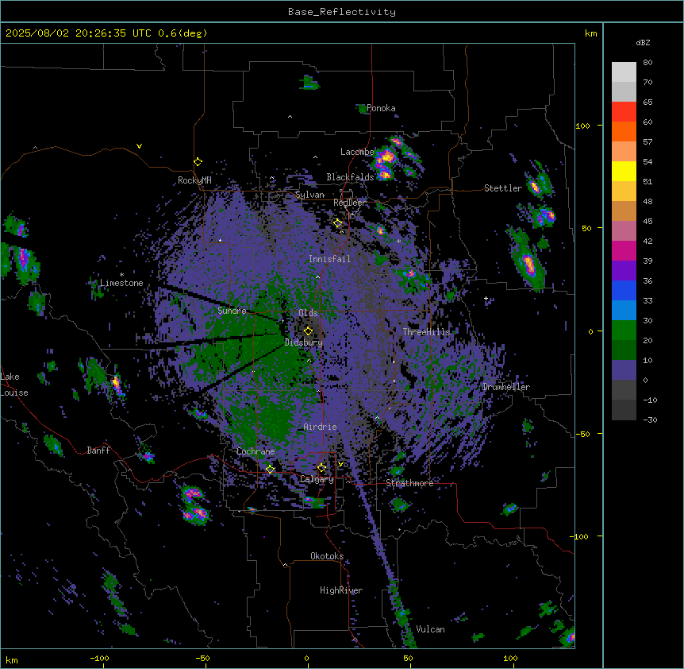
Task: Click the RedDeer city label
Action: coord(349,203)
